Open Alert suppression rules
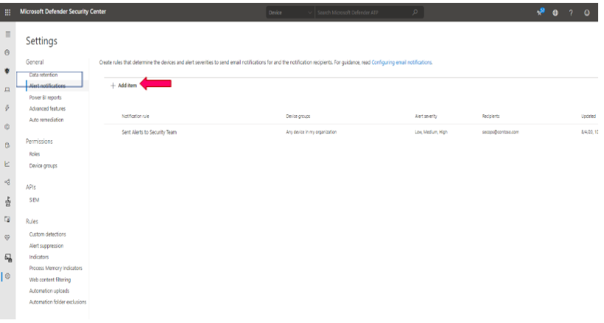Viewport: 604px width, 323px height. click(47, 246)
